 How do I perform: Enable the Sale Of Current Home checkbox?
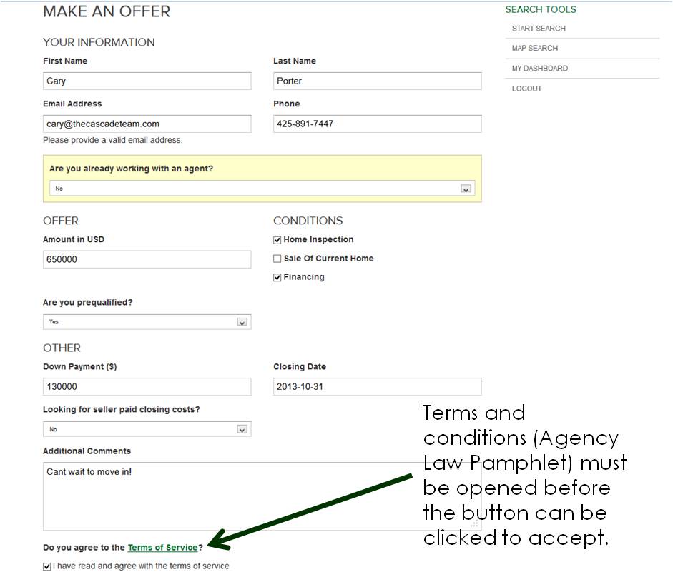tap(277, 259)
